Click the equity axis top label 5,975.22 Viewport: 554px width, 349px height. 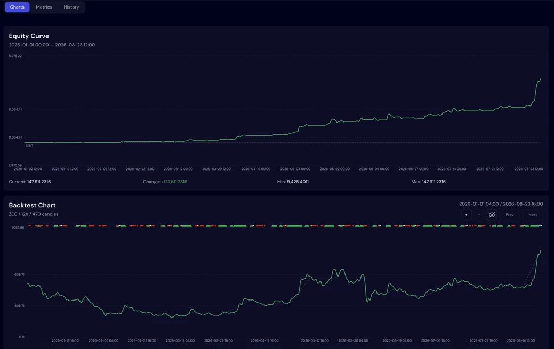point(15,56)
